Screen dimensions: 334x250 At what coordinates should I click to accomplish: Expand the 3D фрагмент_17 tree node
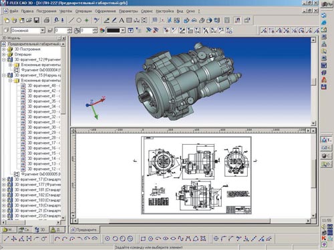pyautogui.click(x=4, y=179)
